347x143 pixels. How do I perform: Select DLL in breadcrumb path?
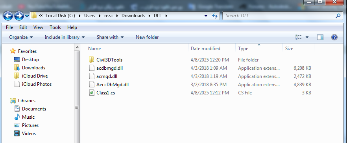(158, 16)
